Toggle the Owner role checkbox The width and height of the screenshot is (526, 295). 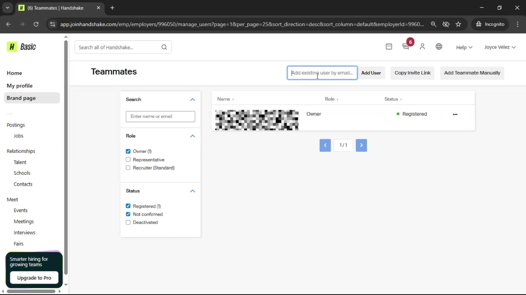click(128, 151)
